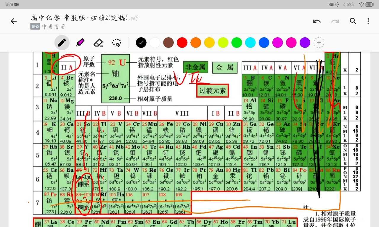Tap the 80 Hg mercury cell
This screenshot has height=227, width=379.
233,179
